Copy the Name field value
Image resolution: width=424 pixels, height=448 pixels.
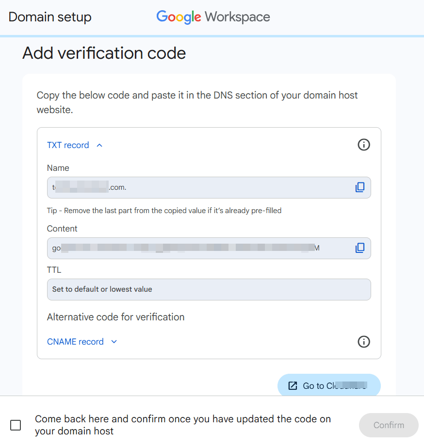(x=360, y=187)
